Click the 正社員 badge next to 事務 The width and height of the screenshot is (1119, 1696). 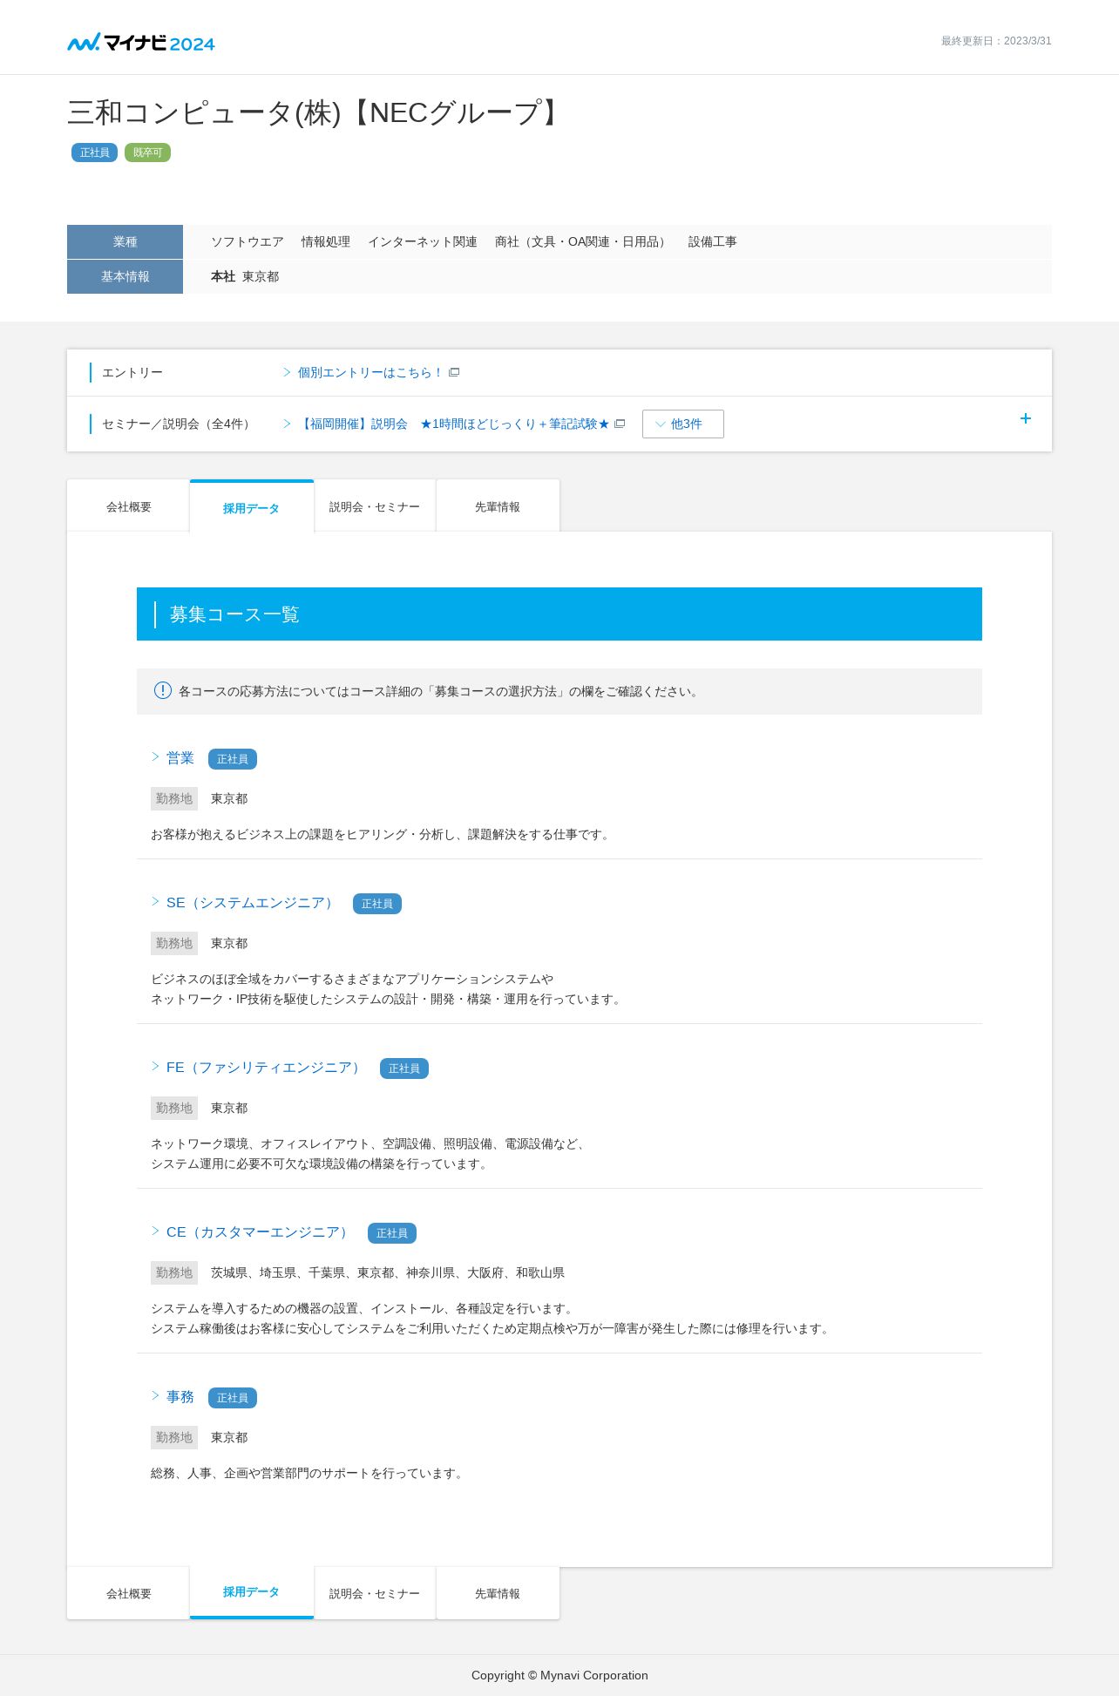233,1398
